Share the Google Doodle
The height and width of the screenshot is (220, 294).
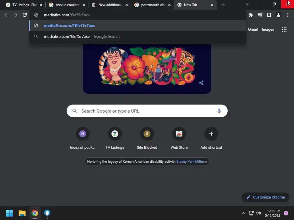coord(201,83)
